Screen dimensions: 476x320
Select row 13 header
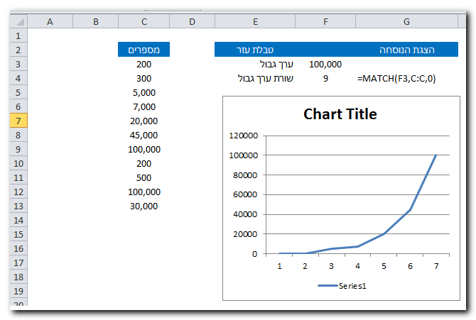[18, 206]
